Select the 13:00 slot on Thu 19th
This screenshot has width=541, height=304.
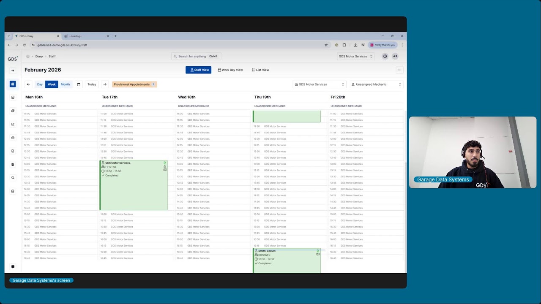click(x=290, y=164)
